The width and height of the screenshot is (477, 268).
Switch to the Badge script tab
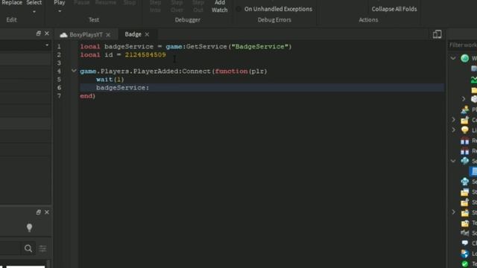133,34
